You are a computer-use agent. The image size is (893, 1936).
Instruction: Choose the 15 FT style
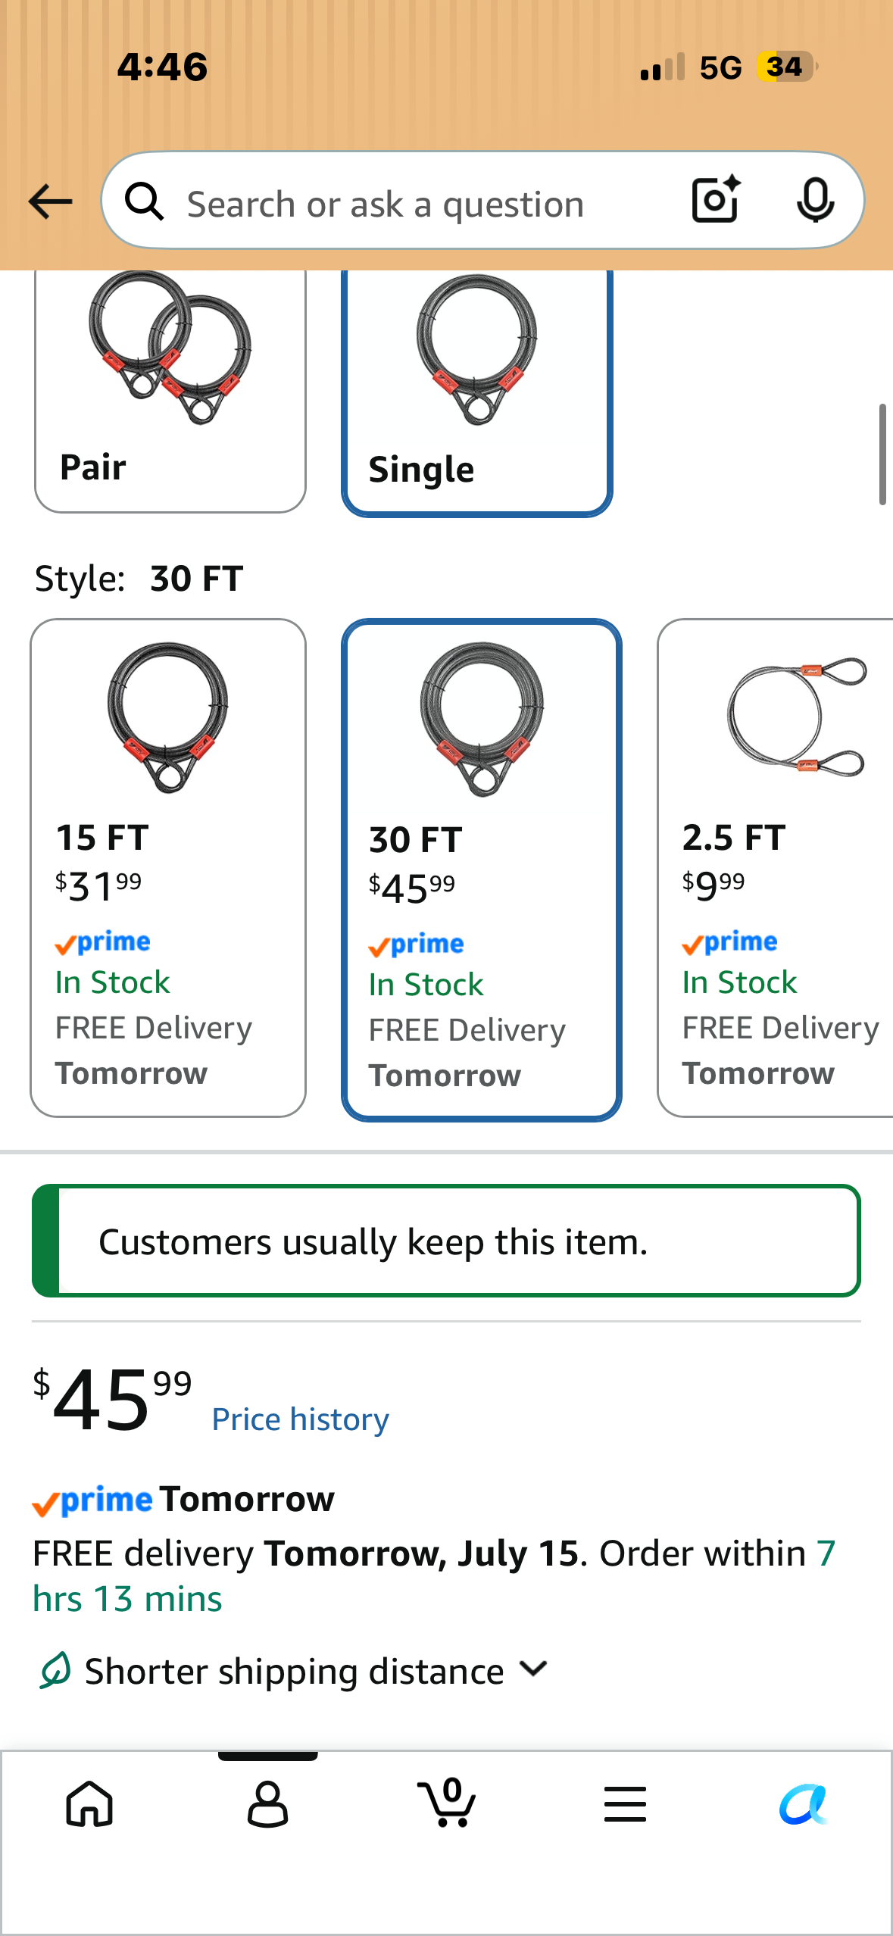click(x=168, y=868)
